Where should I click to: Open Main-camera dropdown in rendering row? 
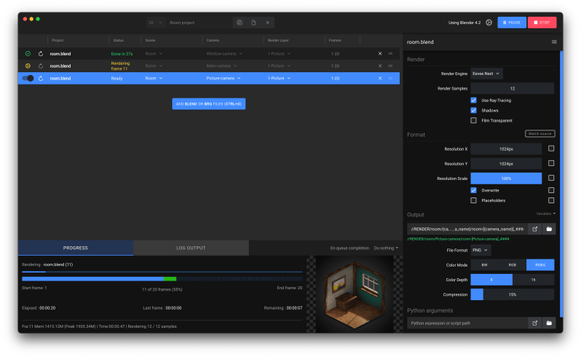coord(221,66)
